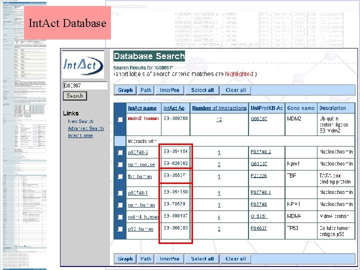Open UniProtKB link for mdm4_human row

[x=259, y=216]
